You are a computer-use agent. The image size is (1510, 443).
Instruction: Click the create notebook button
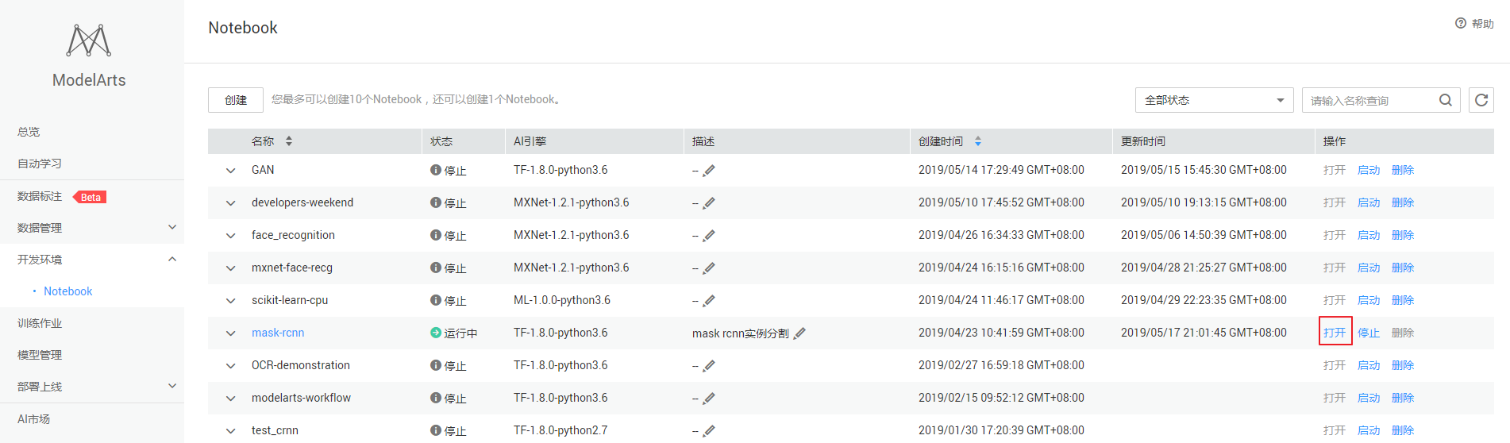236,100
